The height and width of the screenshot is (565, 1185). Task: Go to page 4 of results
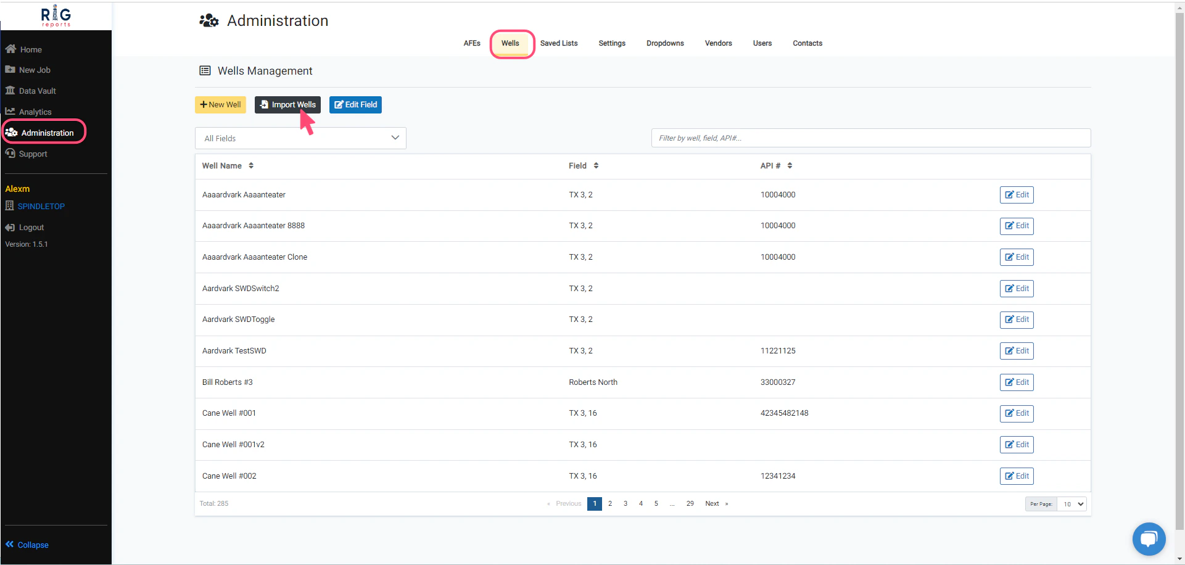click(x=641, y=504)
